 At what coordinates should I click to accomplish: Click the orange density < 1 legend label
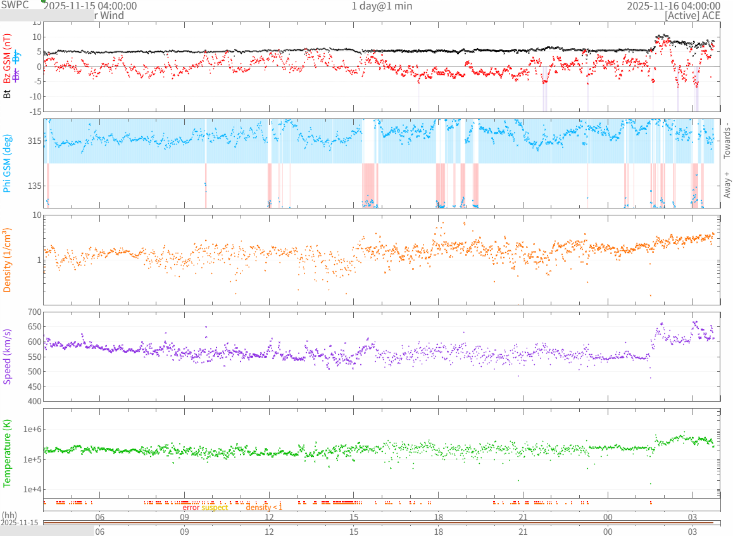264,507
